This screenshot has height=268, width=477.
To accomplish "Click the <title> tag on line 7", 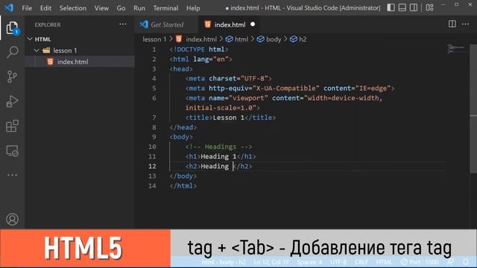I will [x=199, y=118].
